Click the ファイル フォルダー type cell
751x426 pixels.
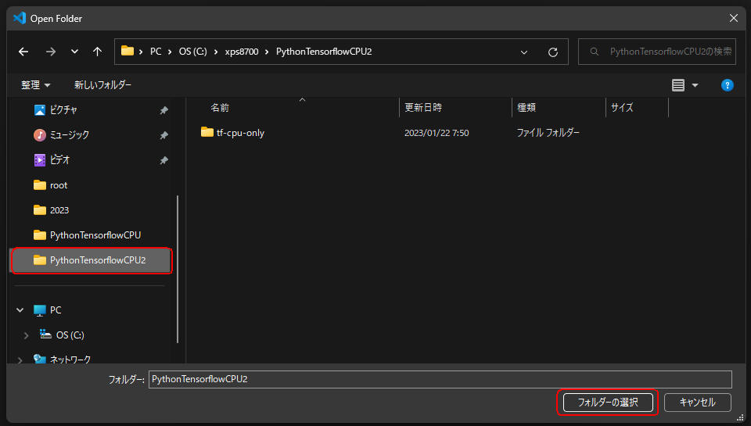pos(548,133)
